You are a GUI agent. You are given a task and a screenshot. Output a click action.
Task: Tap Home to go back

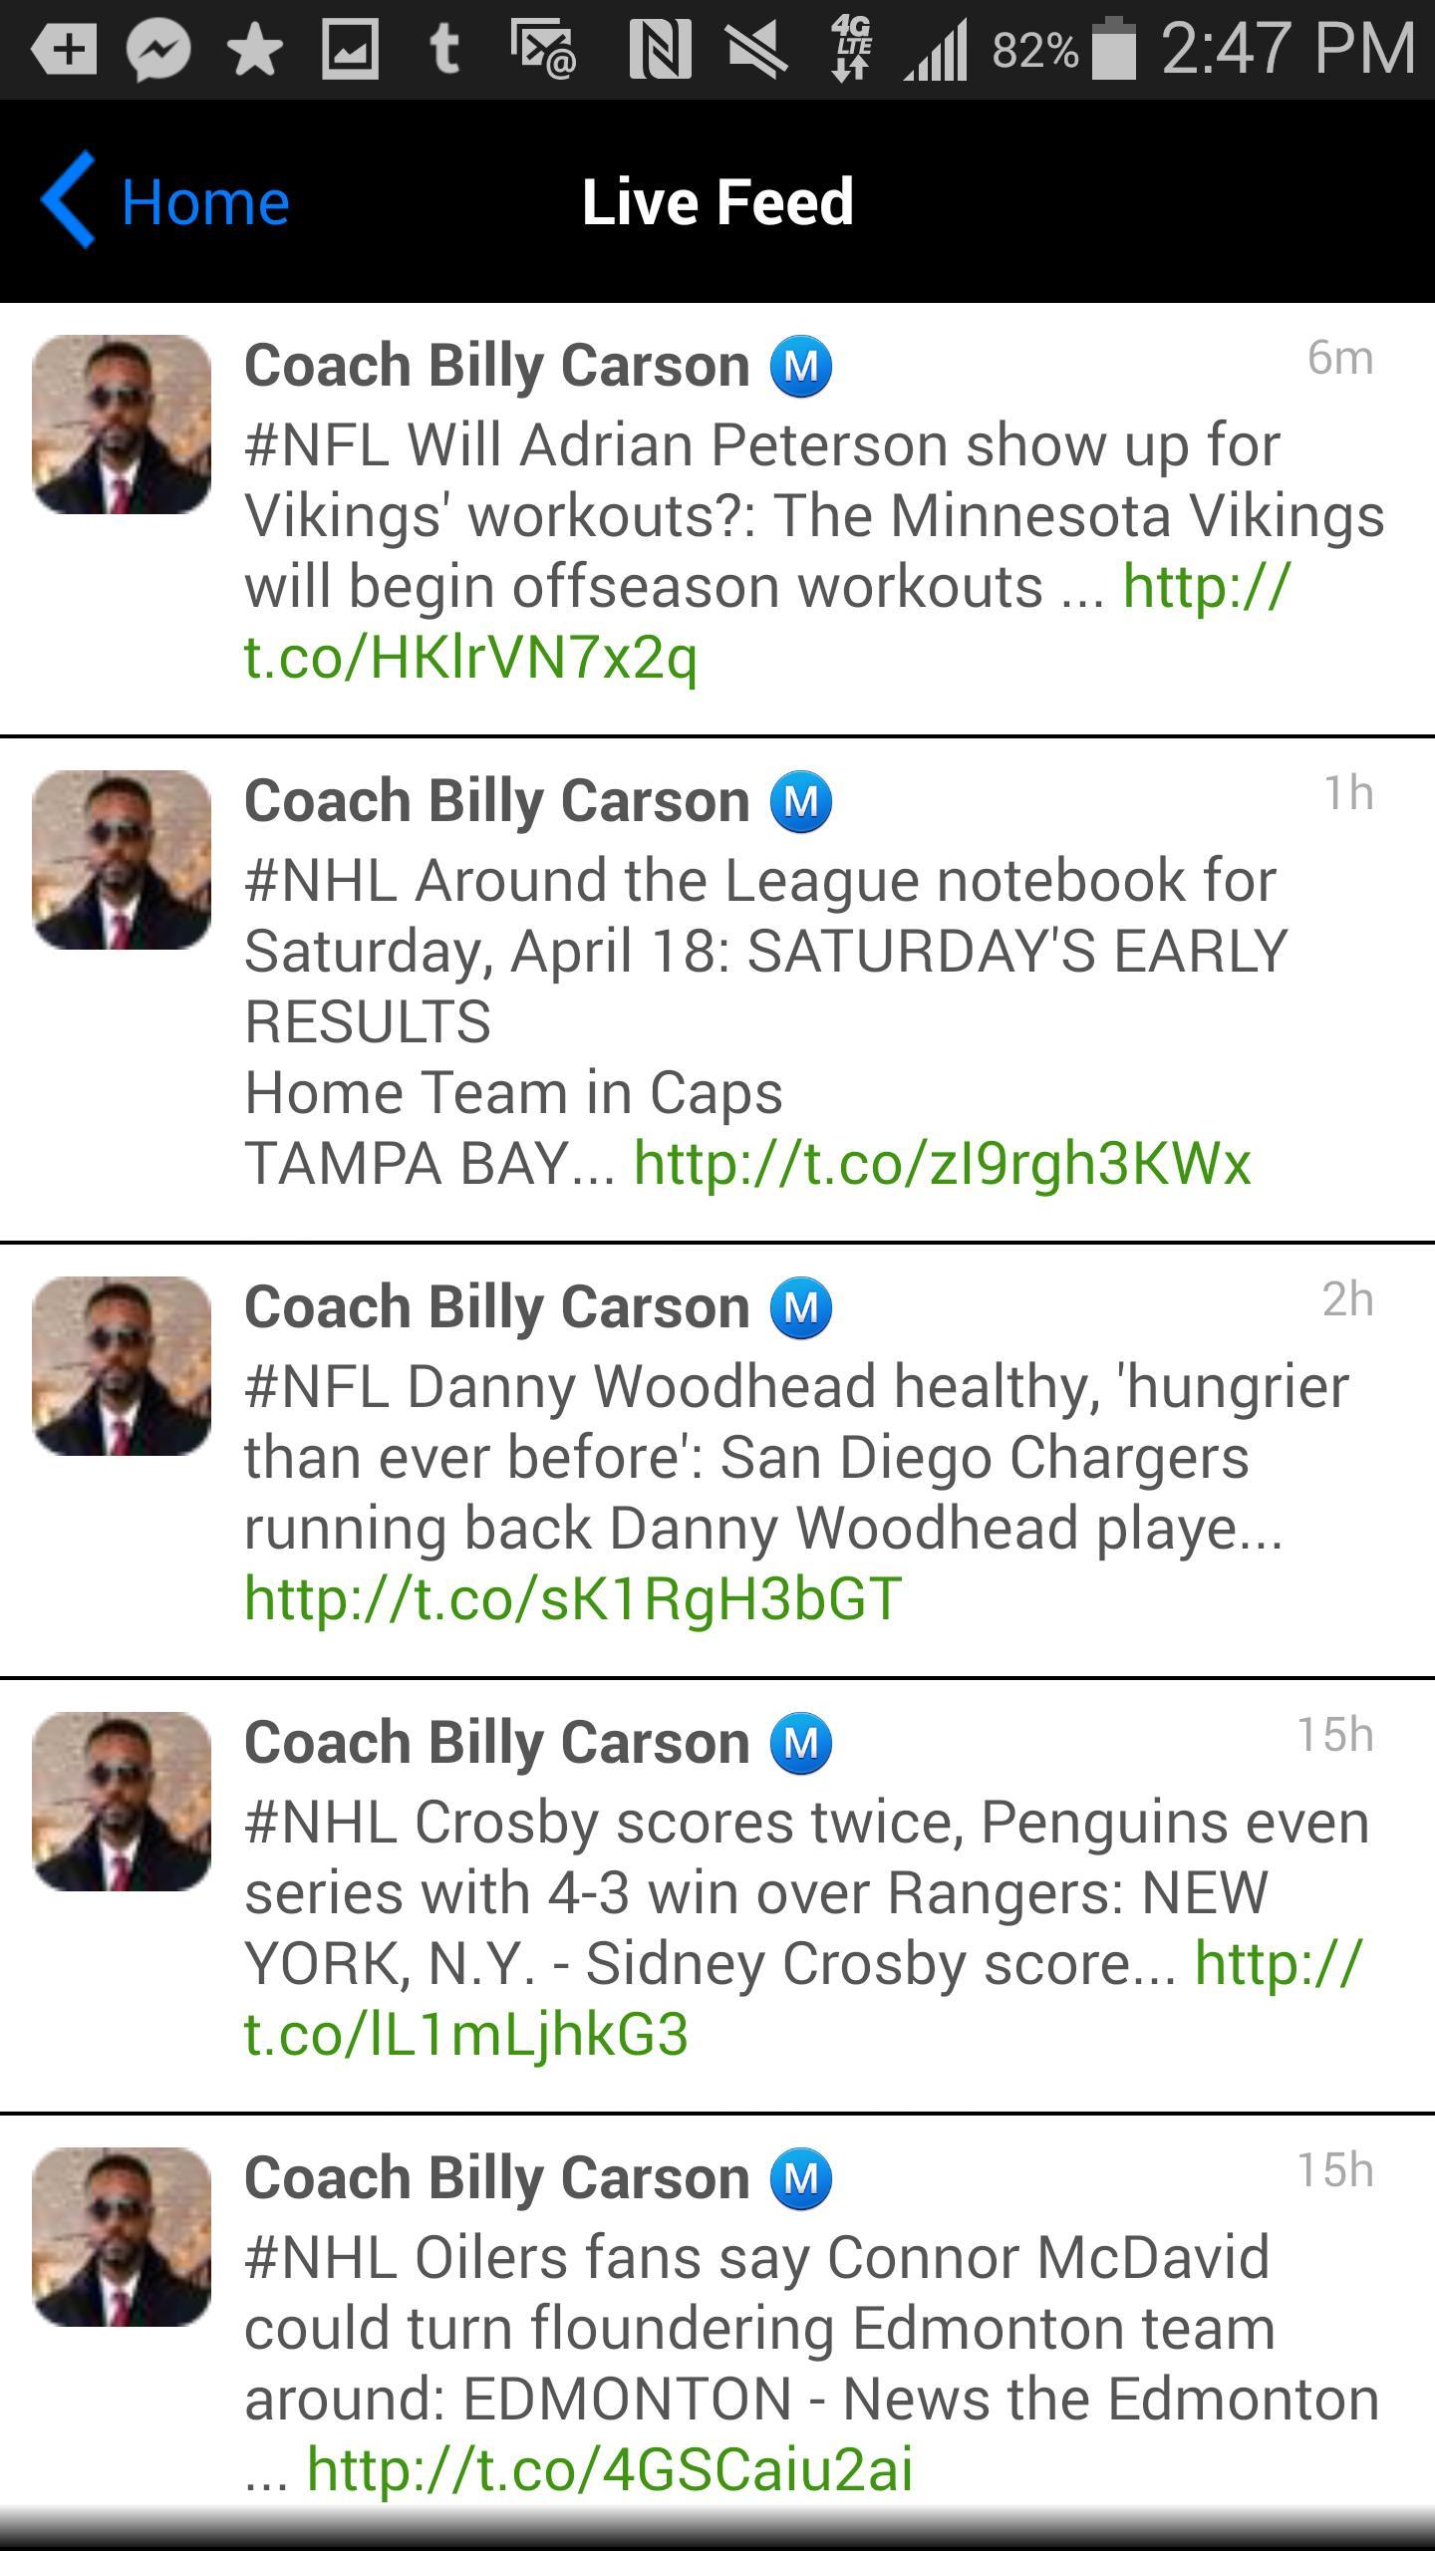click(203, 202)
